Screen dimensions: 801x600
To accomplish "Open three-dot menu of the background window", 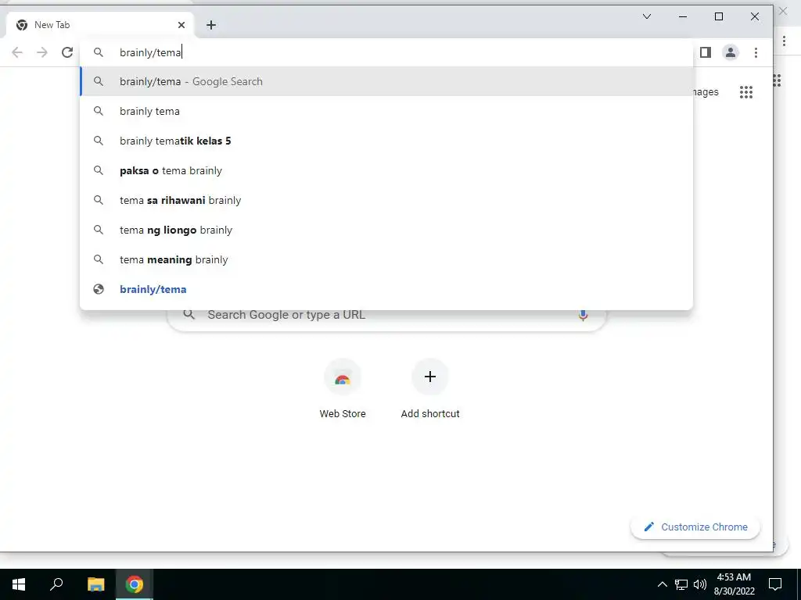I will tap(784, 41).
